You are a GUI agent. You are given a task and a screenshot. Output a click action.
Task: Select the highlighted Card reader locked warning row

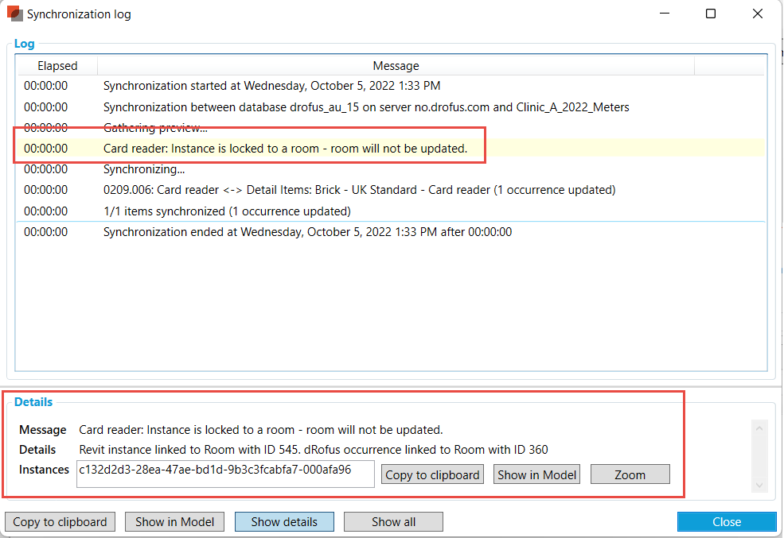pyautogui.click(x=285, y=148)
